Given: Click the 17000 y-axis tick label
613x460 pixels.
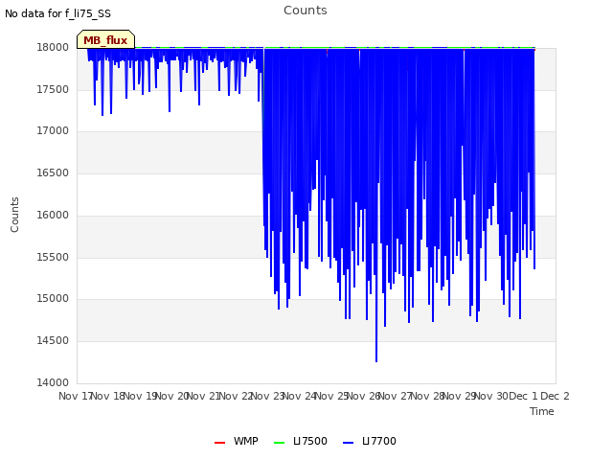Looking at the screenshot, I should 53,131.
